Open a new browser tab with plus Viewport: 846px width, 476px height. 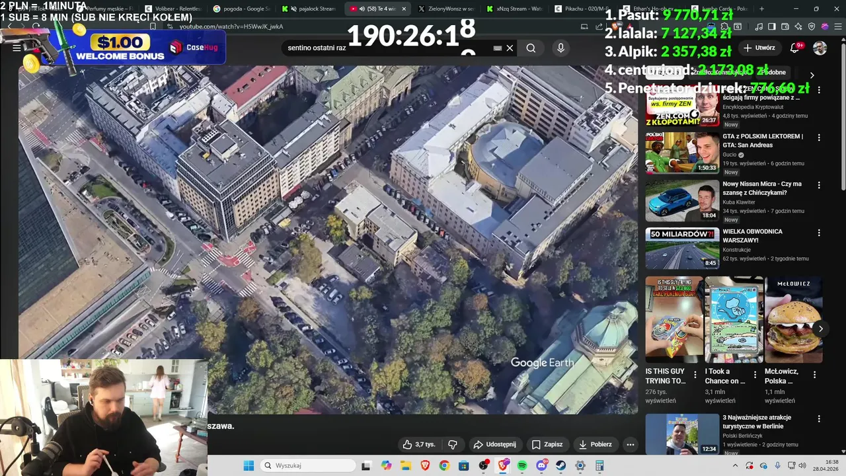pyautogui.click(x=761, y=9)
